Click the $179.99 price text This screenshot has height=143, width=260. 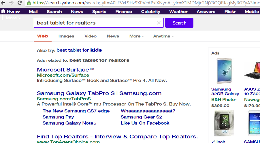pos(252,106)
